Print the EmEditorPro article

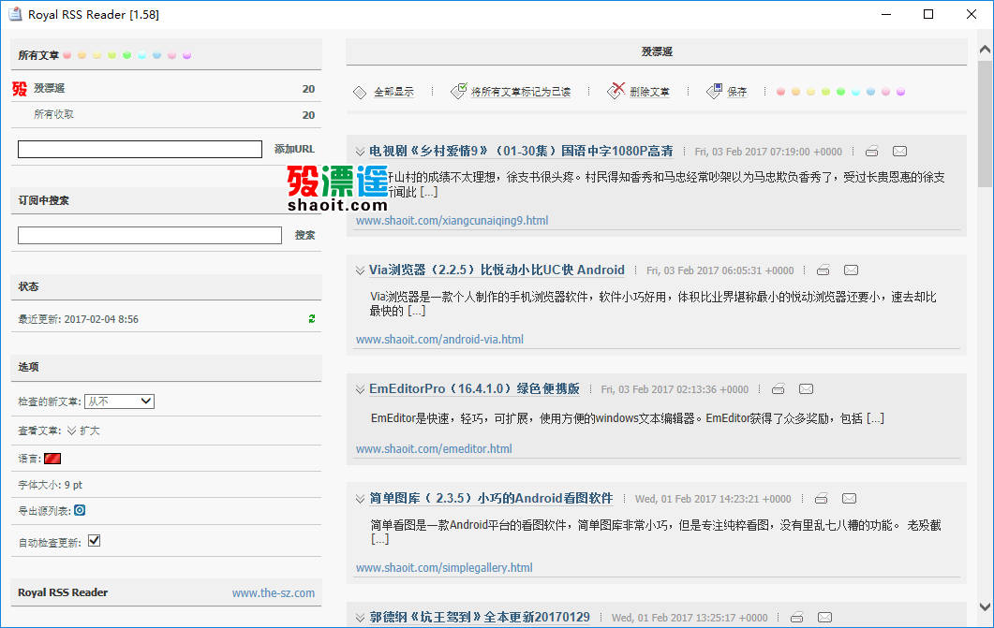click(779, 389)
